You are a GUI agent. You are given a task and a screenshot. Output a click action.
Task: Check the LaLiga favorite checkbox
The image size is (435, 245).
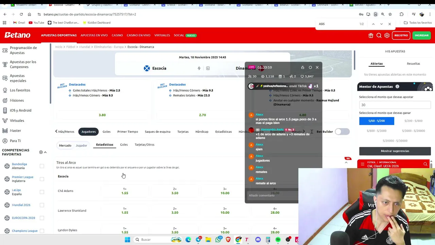42,192
